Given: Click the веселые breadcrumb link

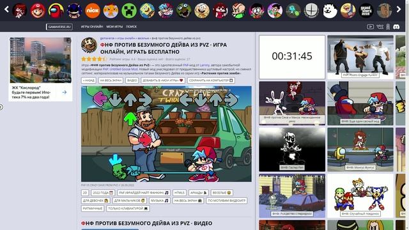Looking at the screenshot, I should click(x=143, y=38).
